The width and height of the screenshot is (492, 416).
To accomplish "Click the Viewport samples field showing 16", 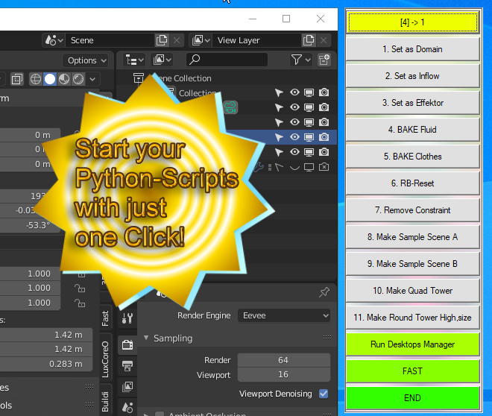I will [x=284, y=374].
